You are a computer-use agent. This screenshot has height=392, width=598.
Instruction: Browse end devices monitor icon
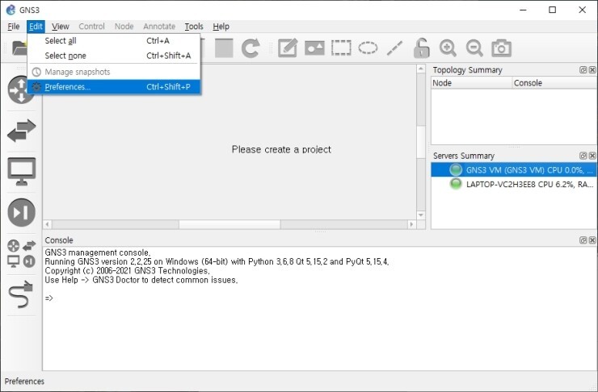tap(21, 171)
